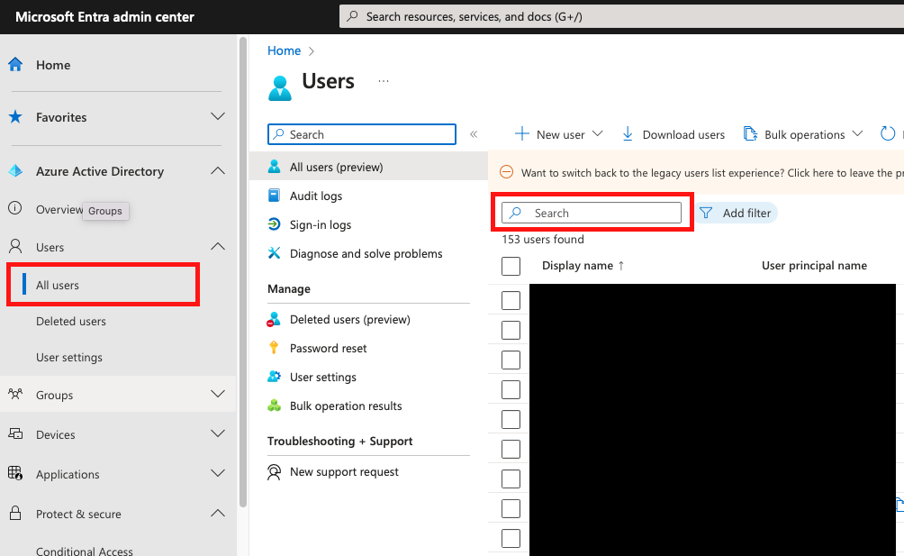This screenshot has height=556, width=904.
Task: Check the third user row checkbox
Action: click(x=511, y=360)
